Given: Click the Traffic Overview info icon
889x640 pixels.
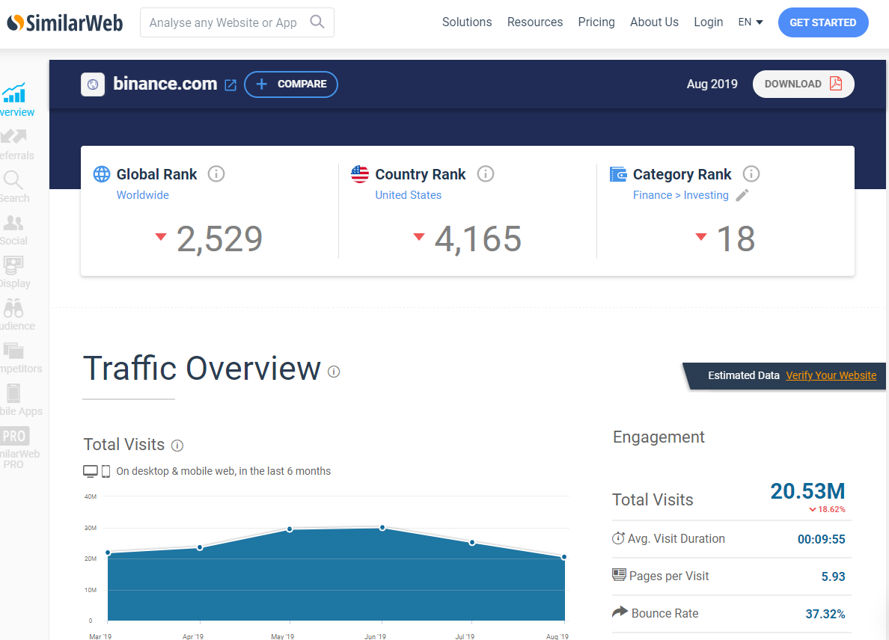Looking at the screenshot, I should click(334, 372).
